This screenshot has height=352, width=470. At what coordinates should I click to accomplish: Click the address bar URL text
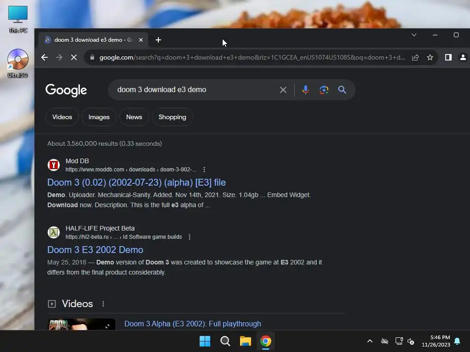(252, 57)
